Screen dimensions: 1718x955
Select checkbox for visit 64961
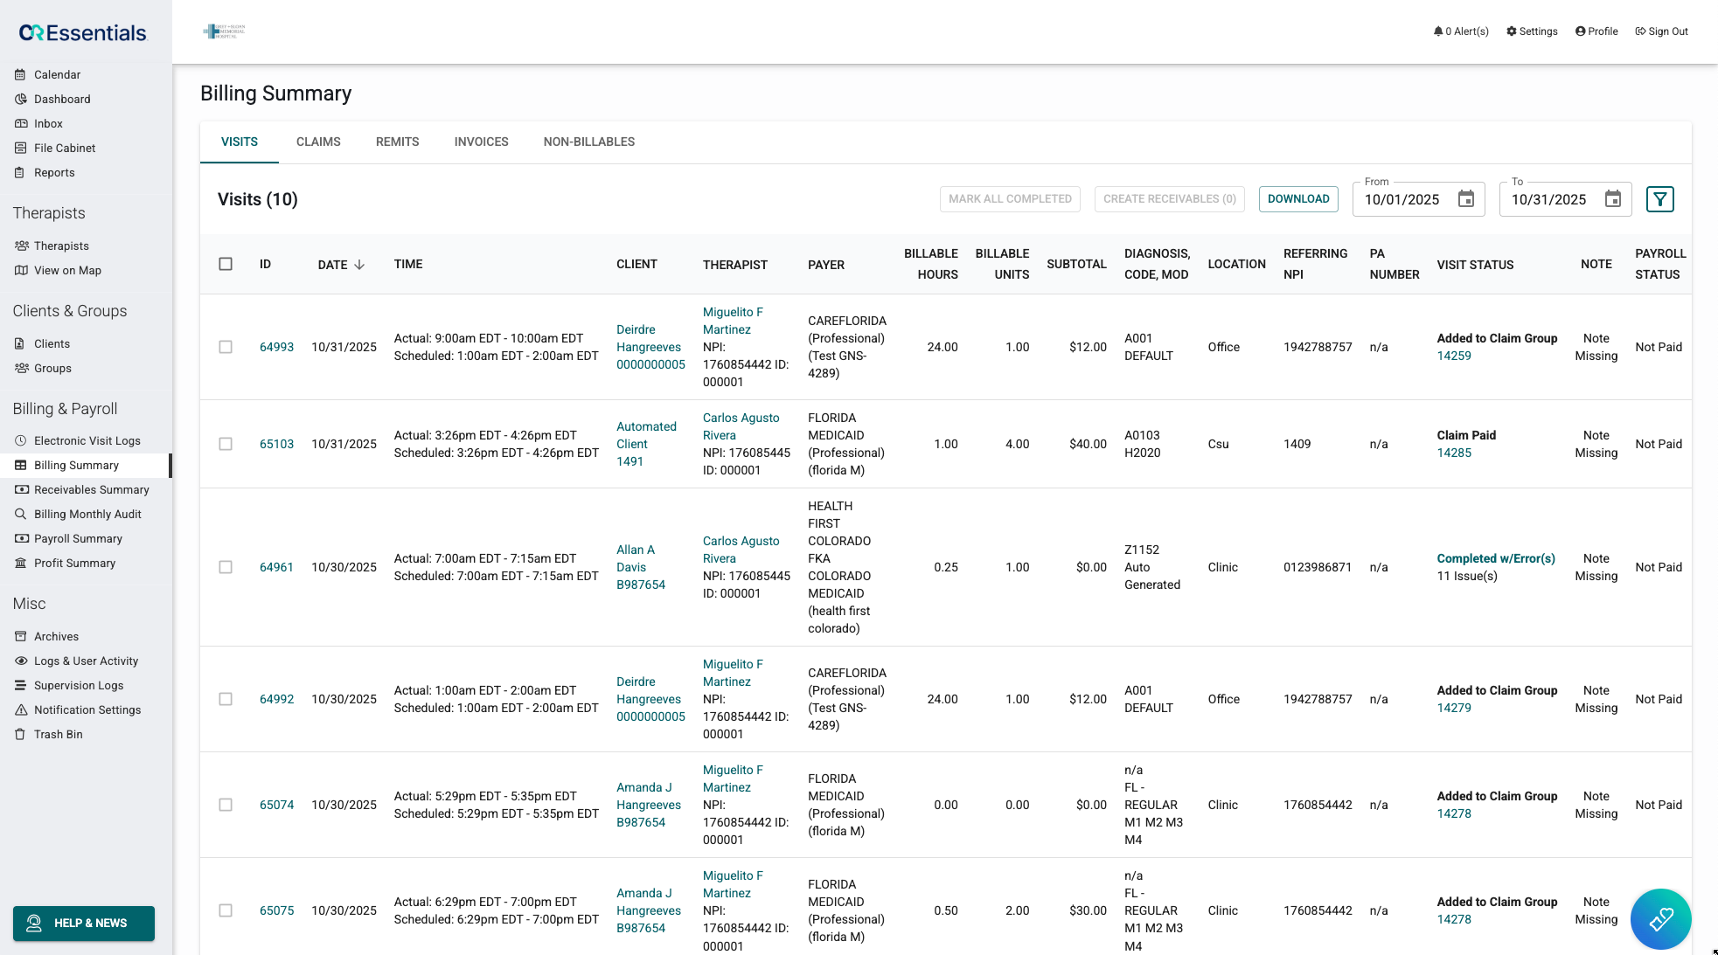pos(226,567)
